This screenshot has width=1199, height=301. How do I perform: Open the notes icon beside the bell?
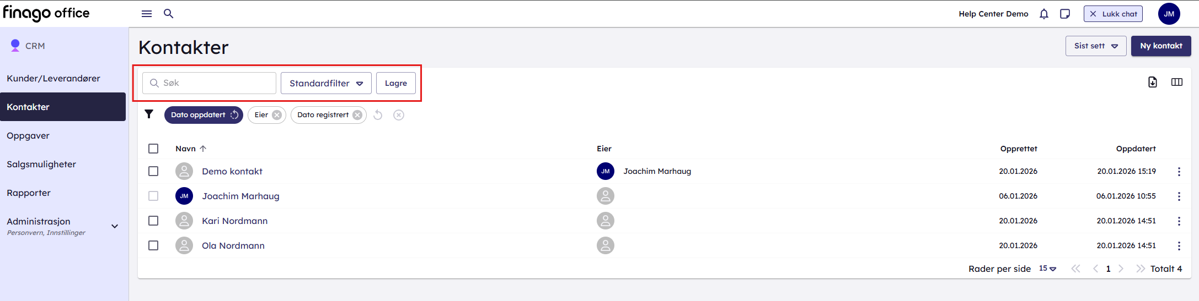1065,14
